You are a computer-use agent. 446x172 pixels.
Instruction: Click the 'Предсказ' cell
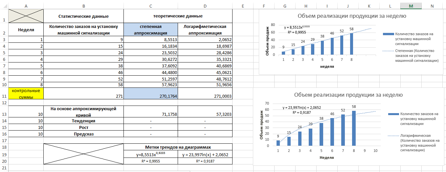coord(83,134)
